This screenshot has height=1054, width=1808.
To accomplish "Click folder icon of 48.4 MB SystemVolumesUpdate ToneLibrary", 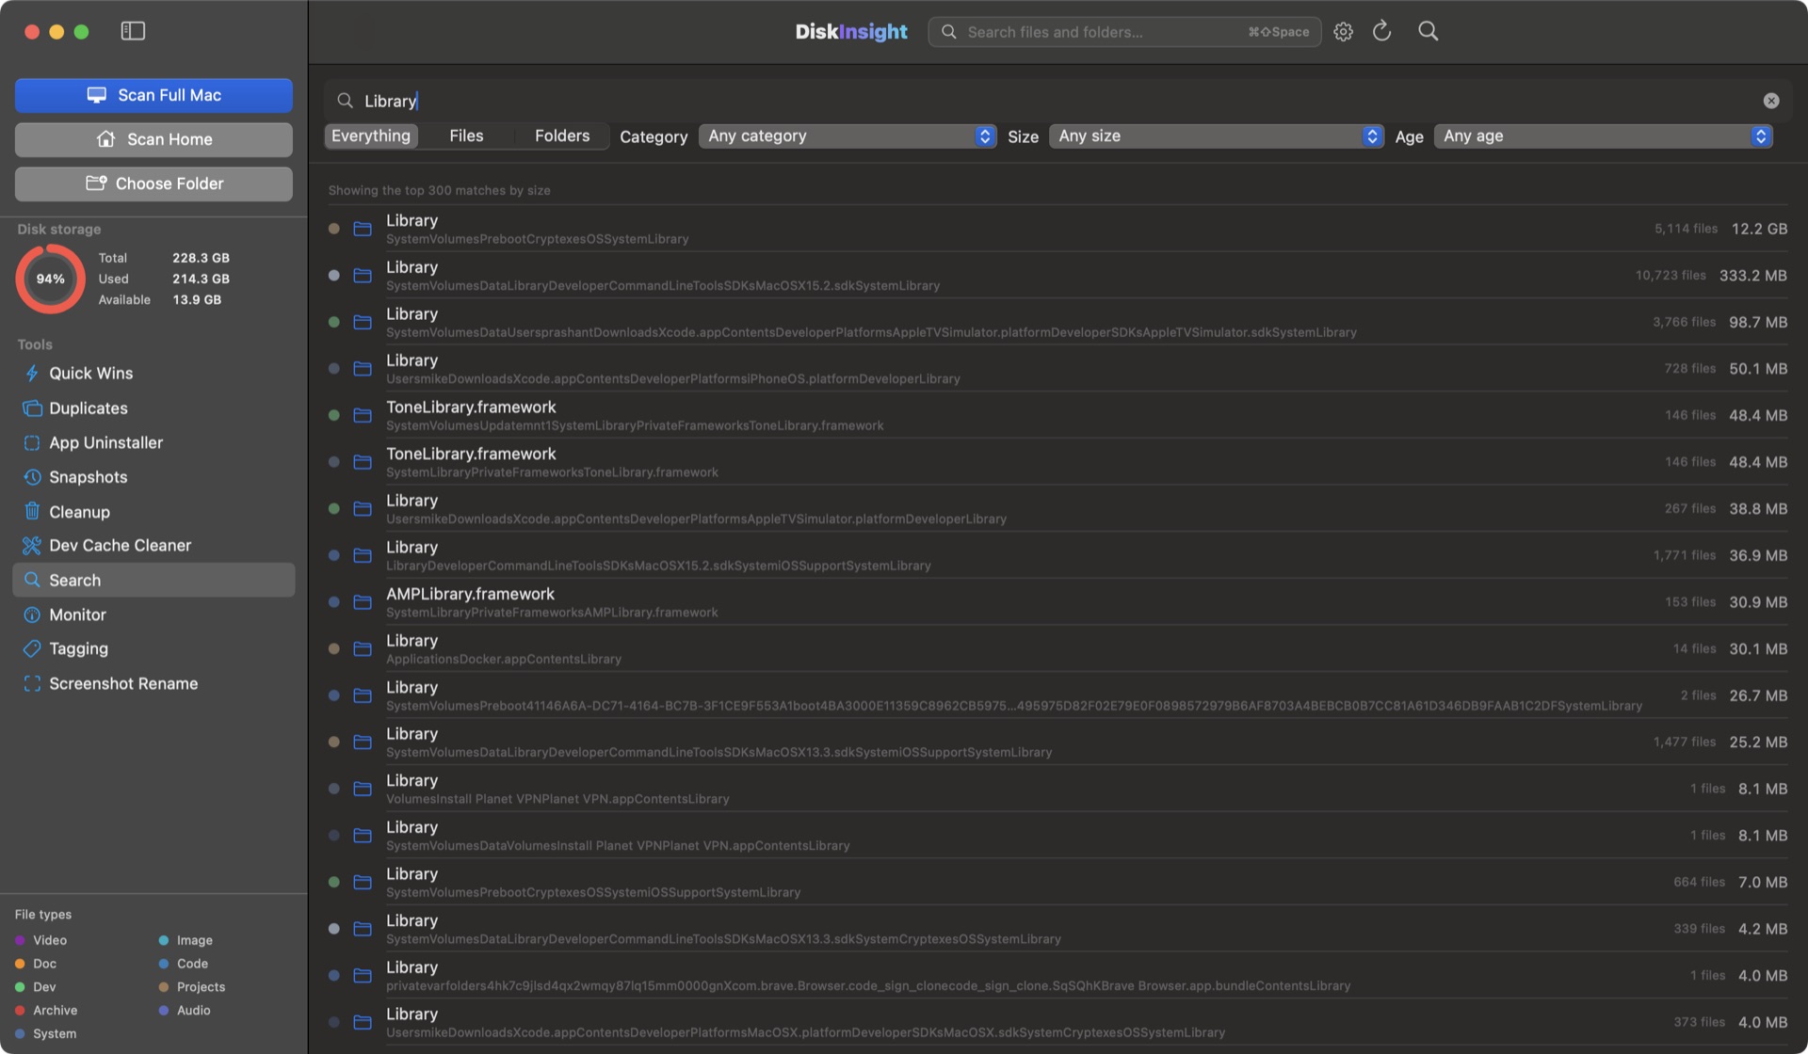I will pos(362,415).
